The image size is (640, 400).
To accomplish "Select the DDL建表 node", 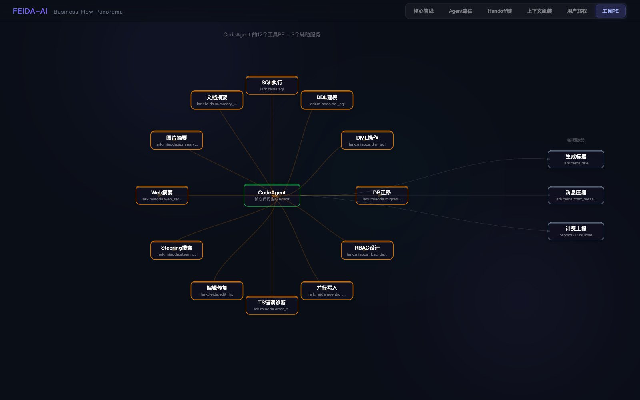I will [327, 100].
